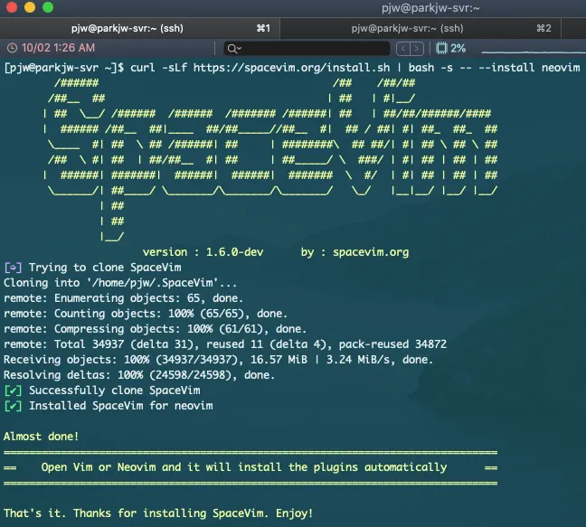Screen dimensions: 586x527
Task: Click 'remote: Compressing objects: 100% (61/61)' line
Action: pos(156,329)
